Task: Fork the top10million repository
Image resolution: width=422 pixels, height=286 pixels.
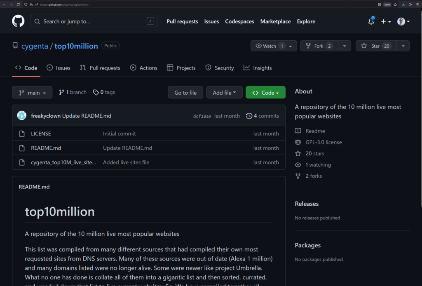Action: (x=319, y=46)
